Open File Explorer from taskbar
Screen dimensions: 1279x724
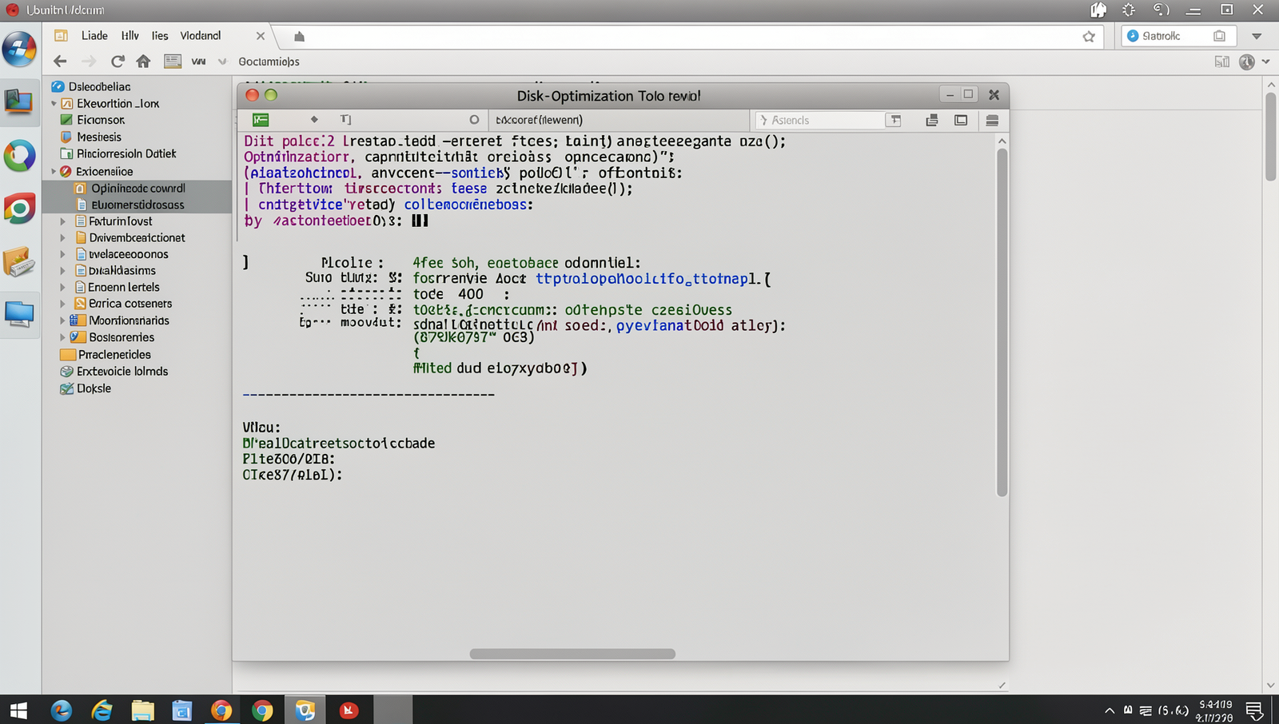point(142,710)
